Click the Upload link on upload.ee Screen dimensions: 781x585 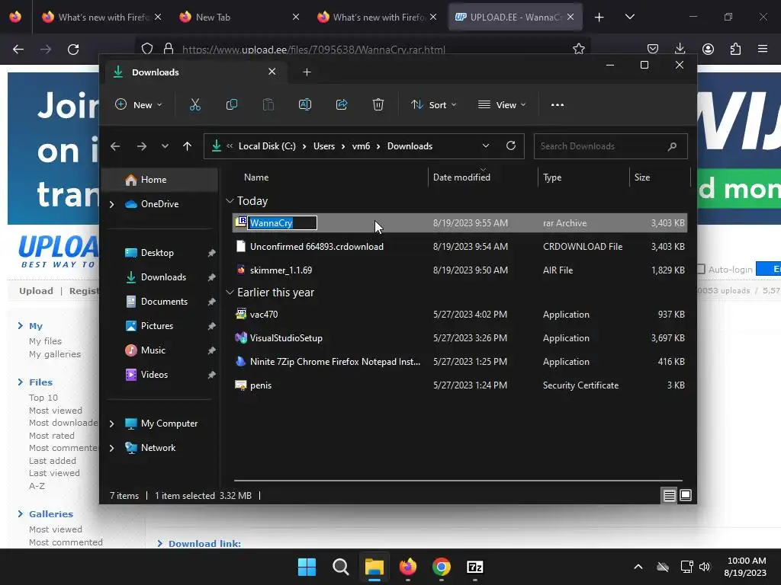36,291
